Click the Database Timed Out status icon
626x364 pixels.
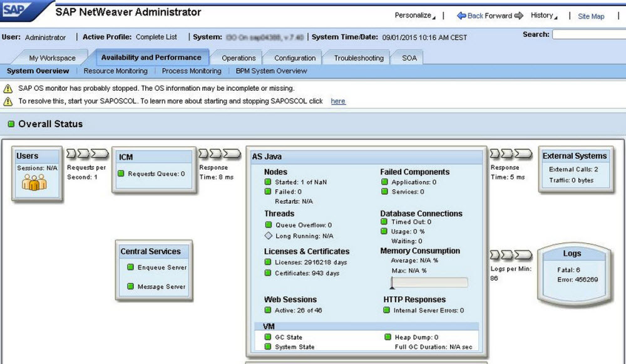click(384, 221)
